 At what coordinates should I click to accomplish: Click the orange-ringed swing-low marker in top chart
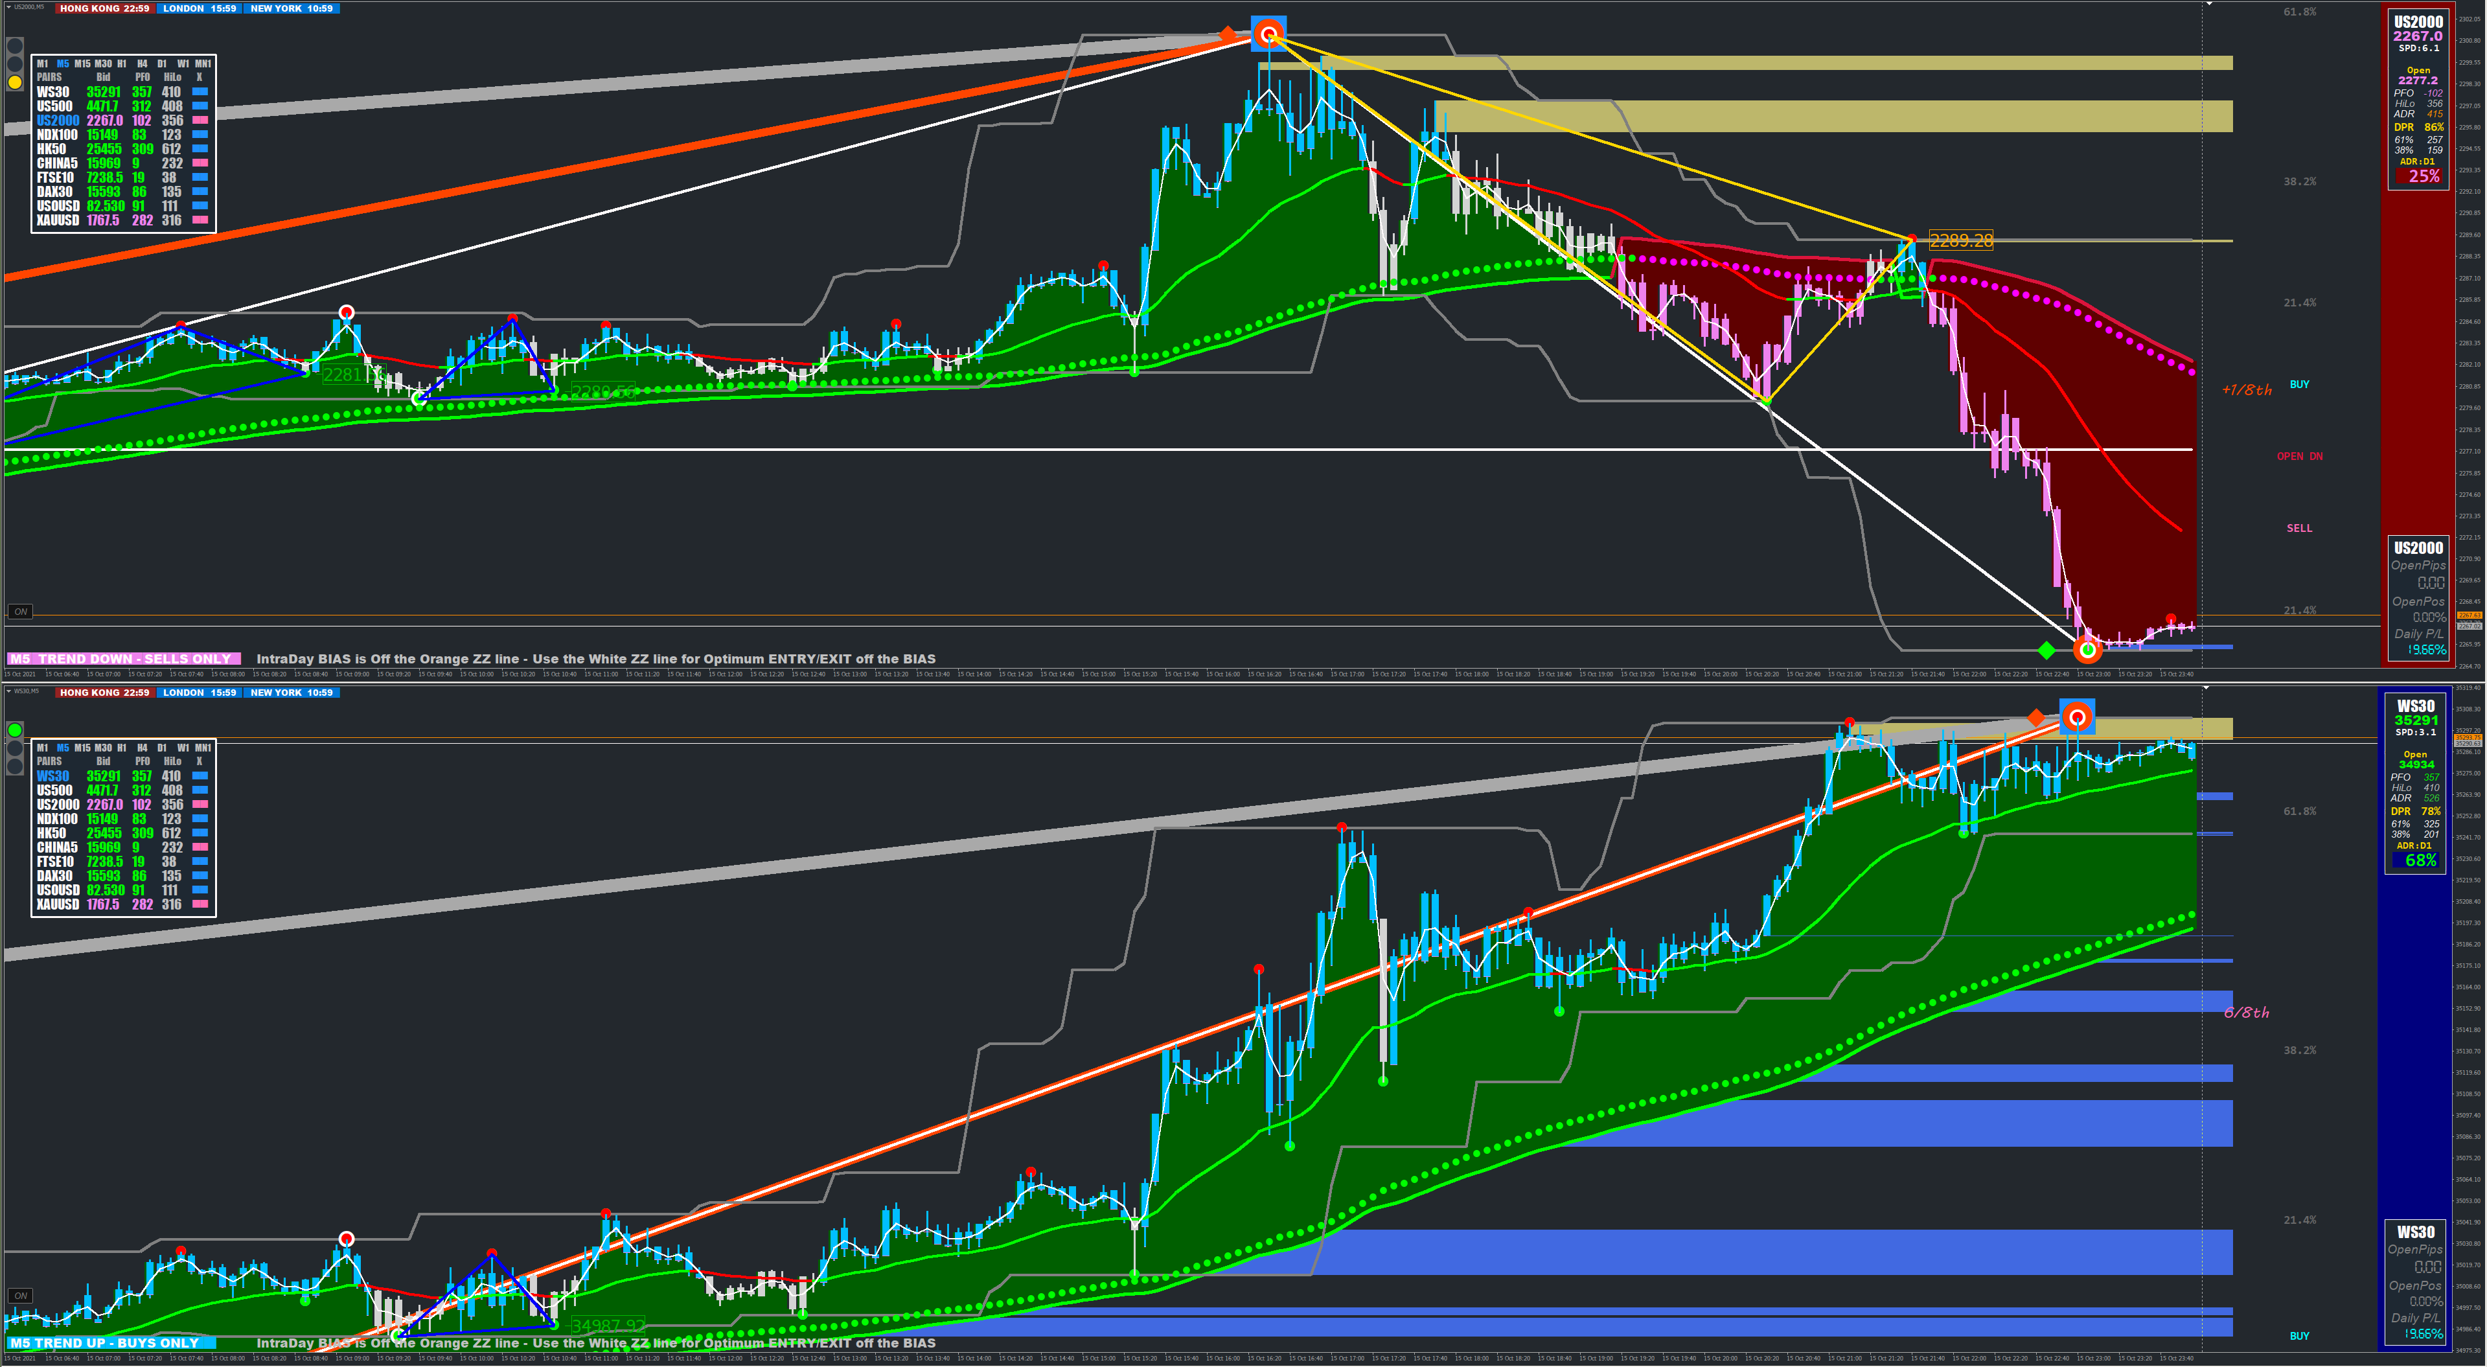click(x=2087, y=650)
